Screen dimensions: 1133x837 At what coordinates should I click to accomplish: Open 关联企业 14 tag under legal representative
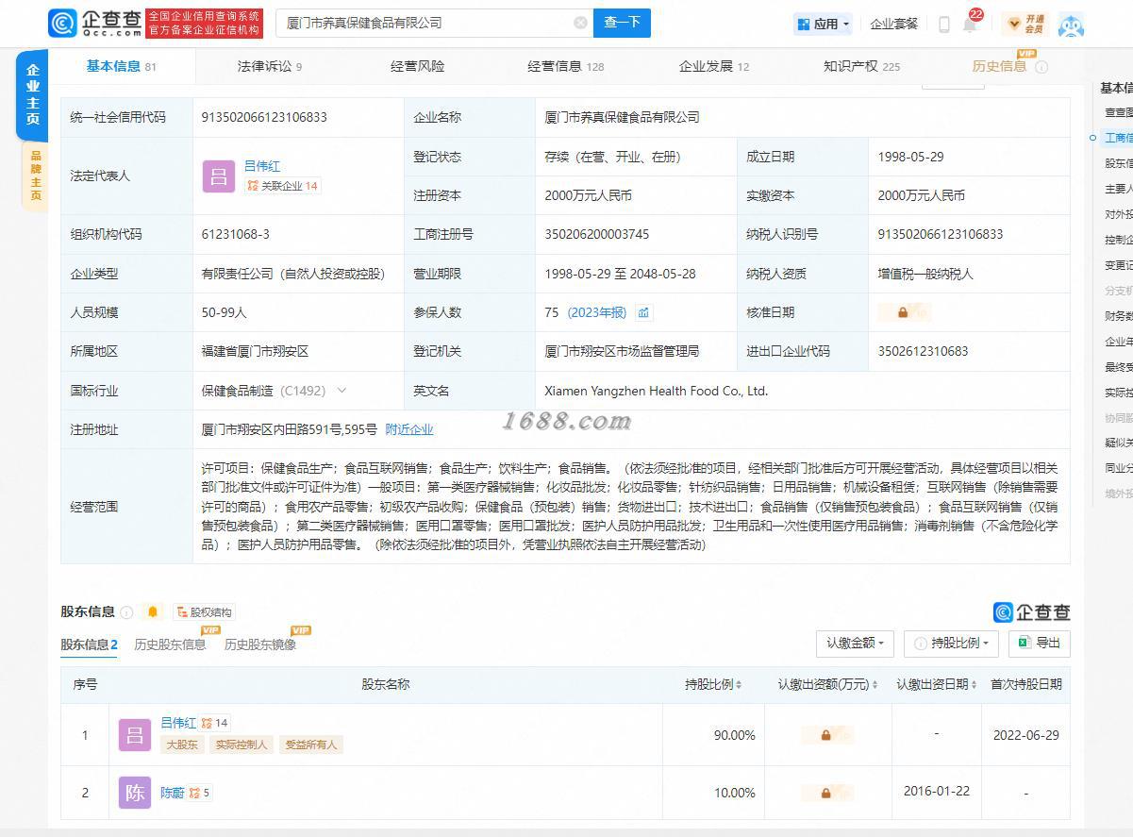(x=282, y=186)
